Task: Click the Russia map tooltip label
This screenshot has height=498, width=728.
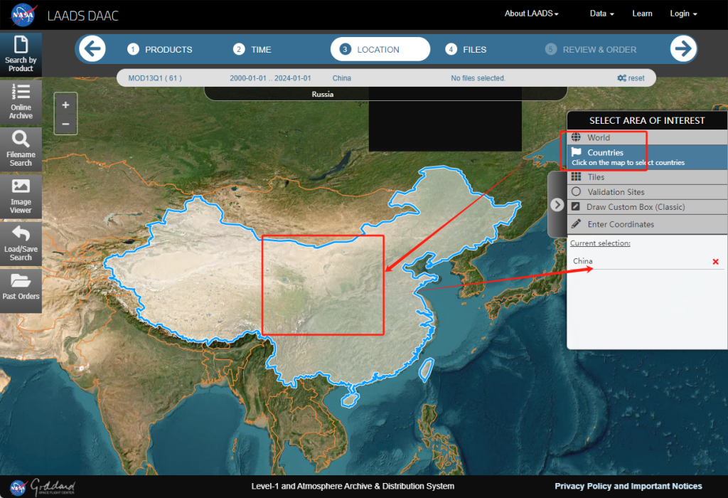Action: [323, 95]
